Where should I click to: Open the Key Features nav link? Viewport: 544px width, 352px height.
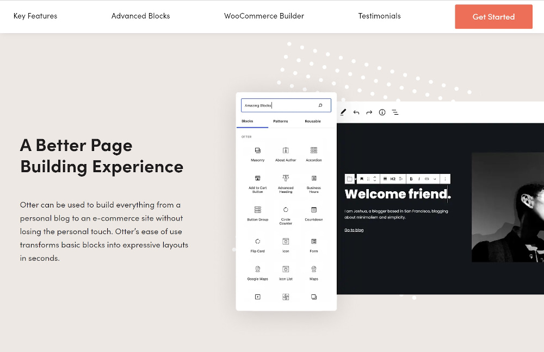click(35, 16)
